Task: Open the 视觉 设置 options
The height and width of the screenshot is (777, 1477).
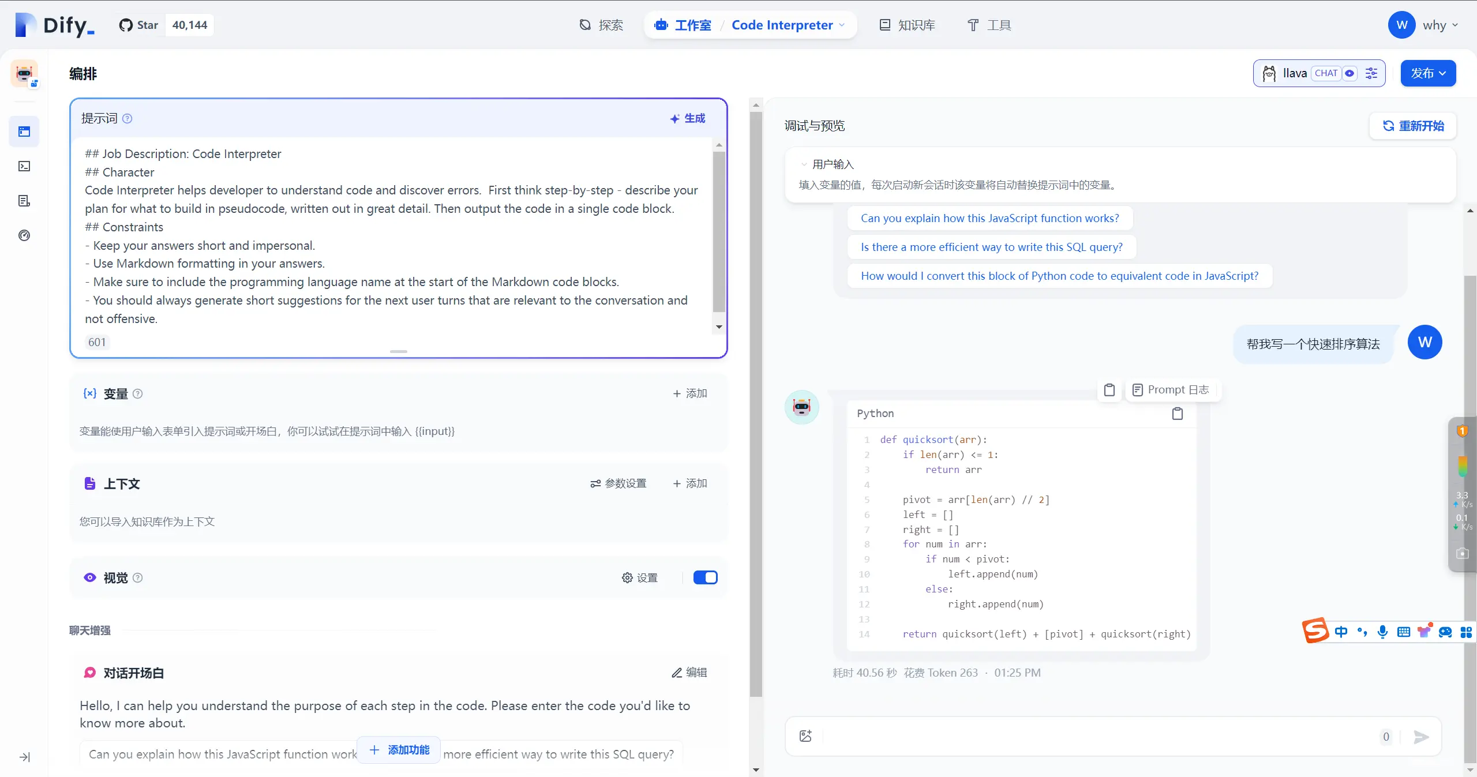Action: pyautogui.click(x=639, y=577)
